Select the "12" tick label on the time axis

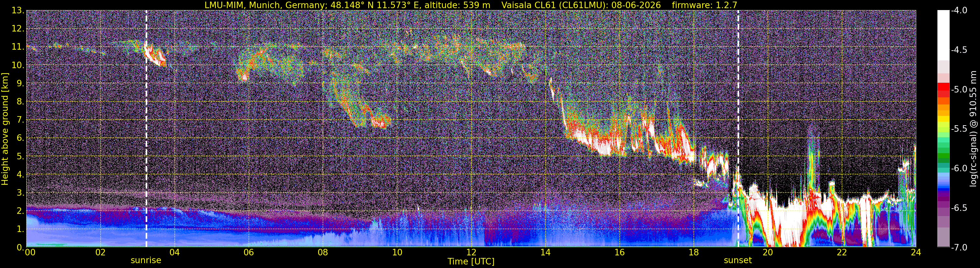[471, 252]
